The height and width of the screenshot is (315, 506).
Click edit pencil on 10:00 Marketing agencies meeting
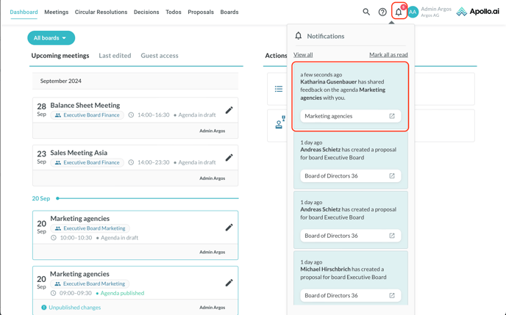tap(229, 228)
